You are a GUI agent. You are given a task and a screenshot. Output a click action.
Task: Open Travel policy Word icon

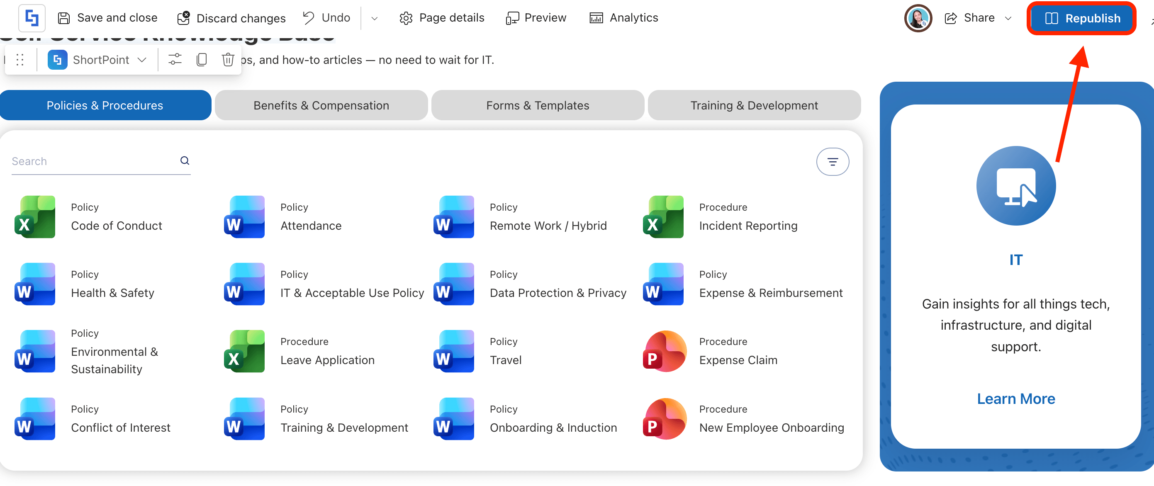click(454, 351)
